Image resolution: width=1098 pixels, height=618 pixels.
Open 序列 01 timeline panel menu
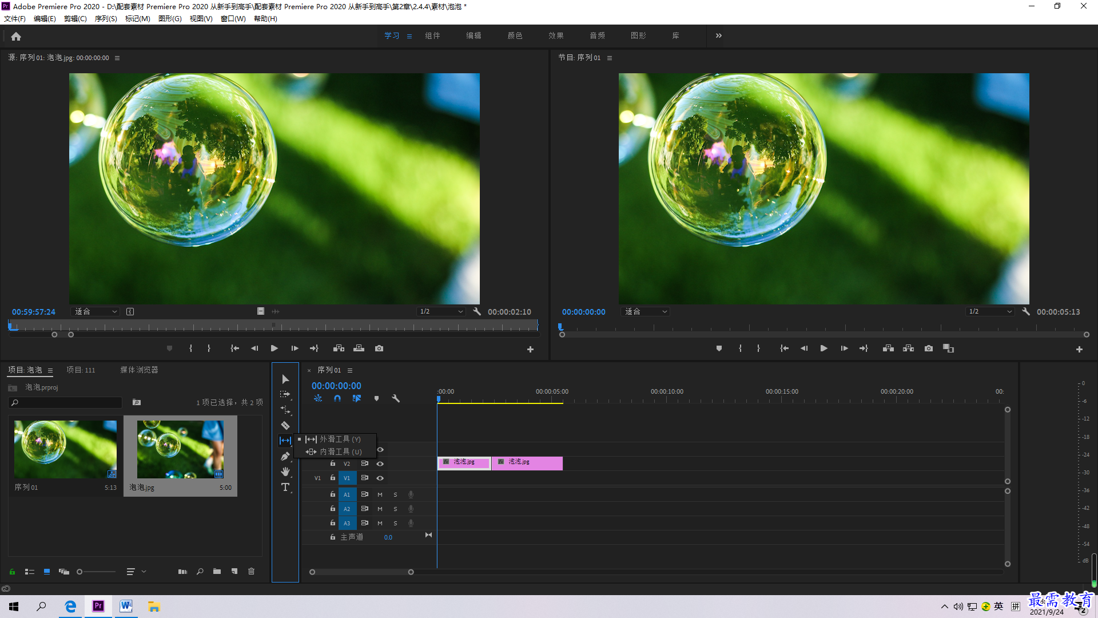(350, 371)
